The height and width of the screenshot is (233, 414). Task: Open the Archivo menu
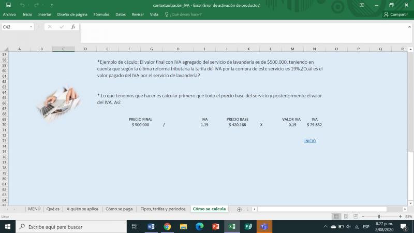tap(9, 14)
